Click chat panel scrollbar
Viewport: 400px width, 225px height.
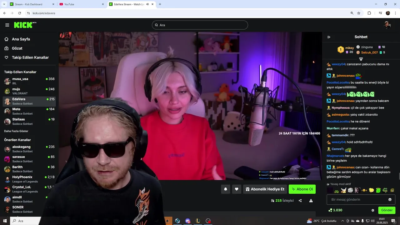pyautogui.click(x=399, y=176)
